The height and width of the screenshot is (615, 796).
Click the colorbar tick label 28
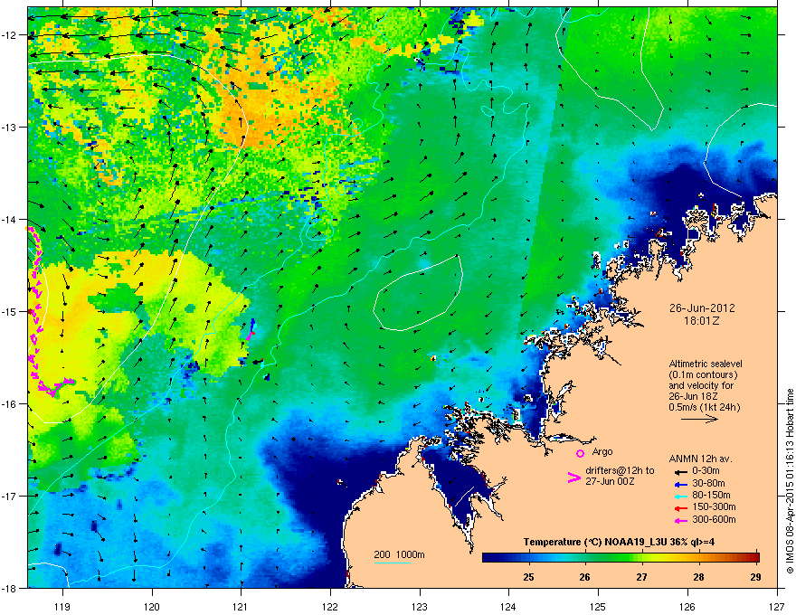click(x=699, y=577)
